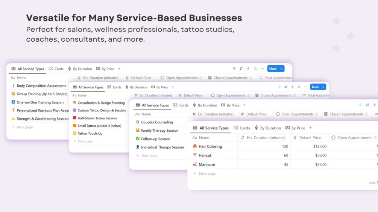Open the Default Price column header in the fitness window
The width and height of the screenshot is (378, 212).
click(141, 78)
